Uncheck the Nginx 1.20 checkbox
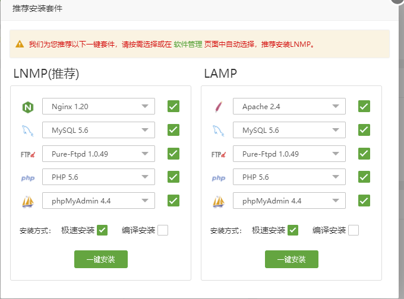The image size is (404, 299). [173, 106]
